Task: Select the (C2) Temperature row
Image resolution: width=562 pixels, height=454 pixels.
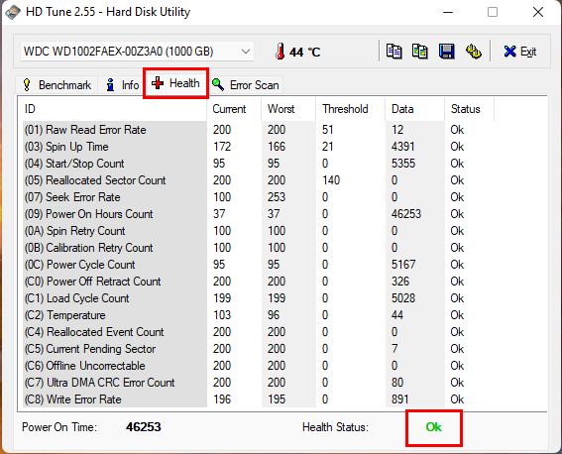Action: (x=259, y=315)
